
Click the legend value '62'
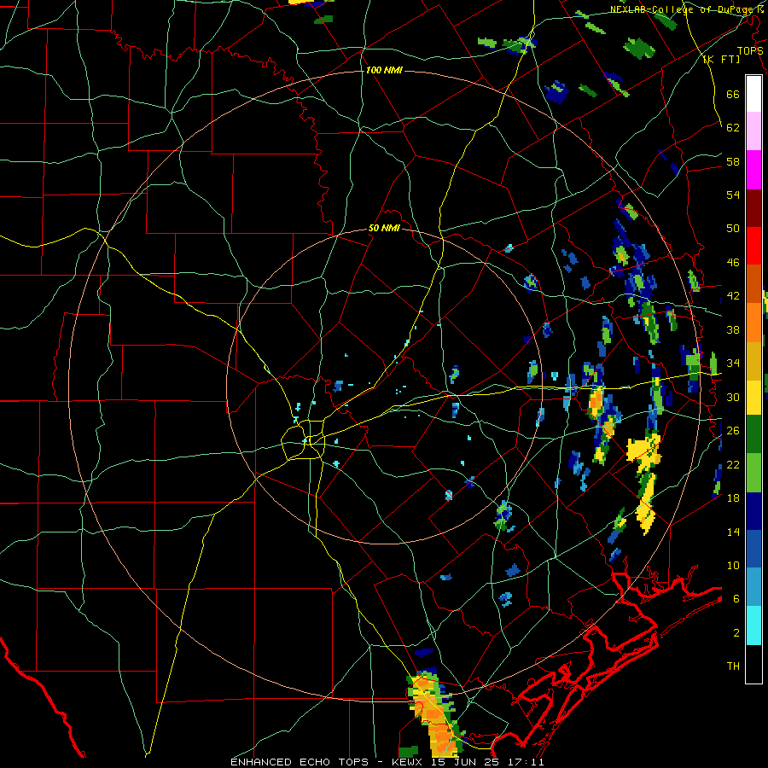733,128
